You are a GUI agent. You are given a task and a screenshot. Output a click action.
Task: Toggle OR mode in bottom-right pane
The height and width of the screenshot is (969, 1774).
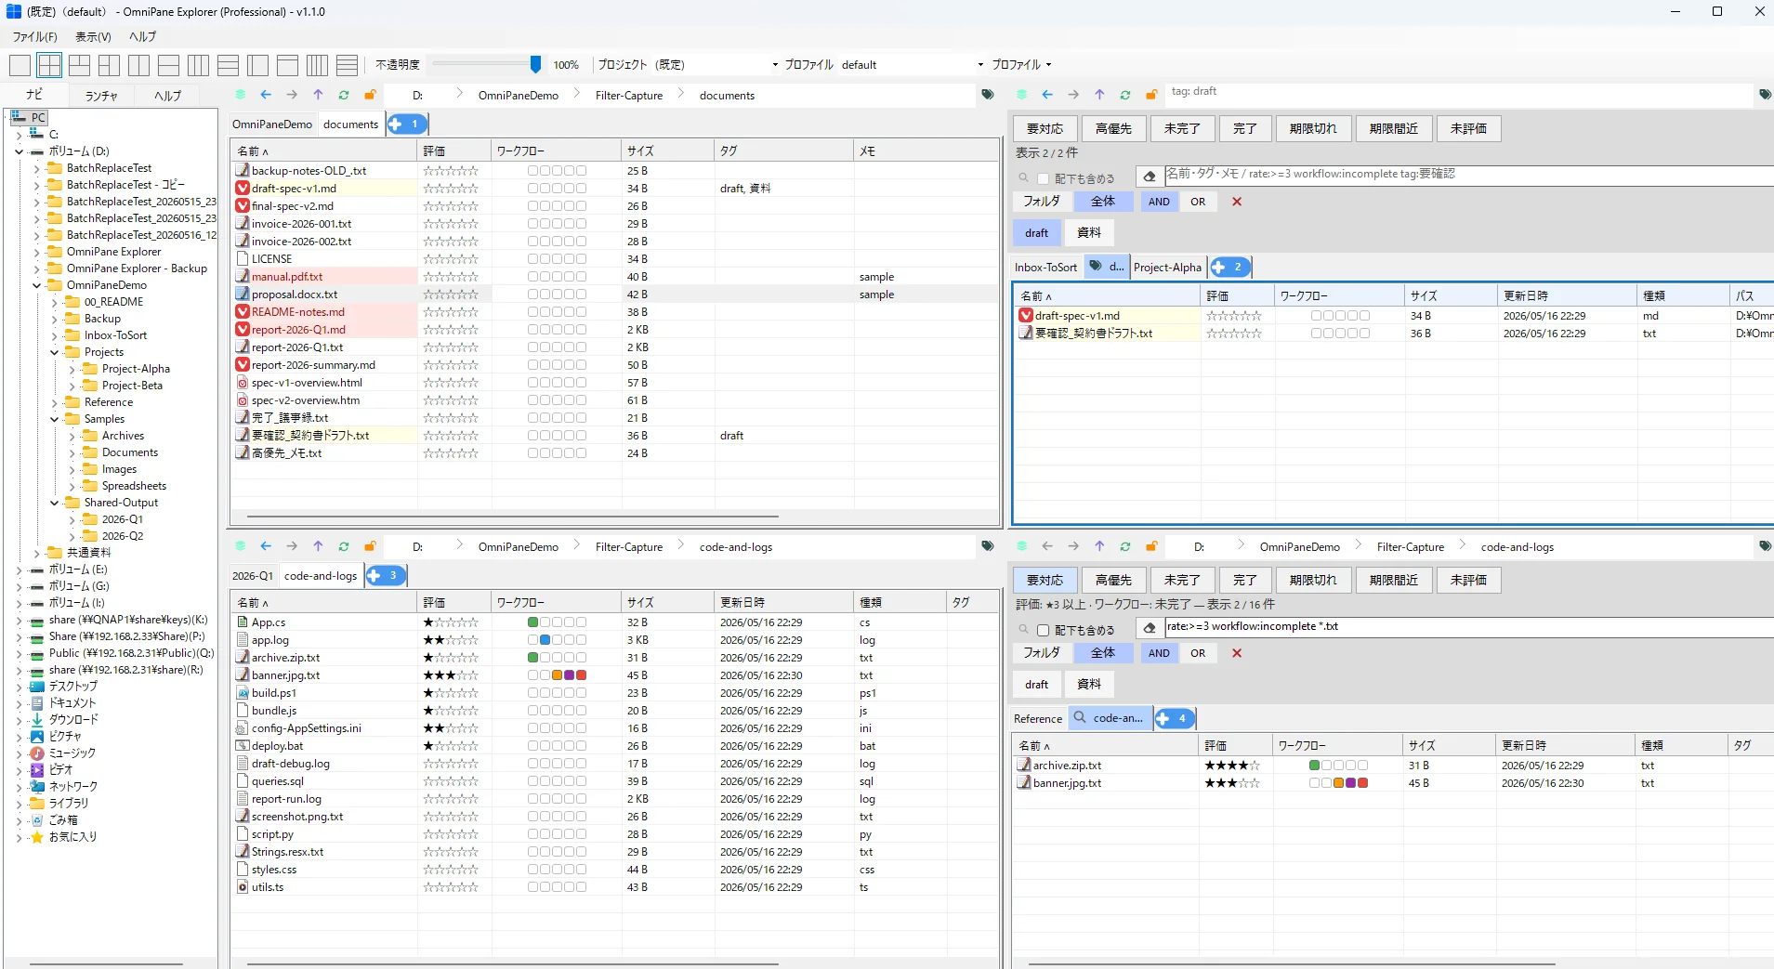(x=1198, y=653)
